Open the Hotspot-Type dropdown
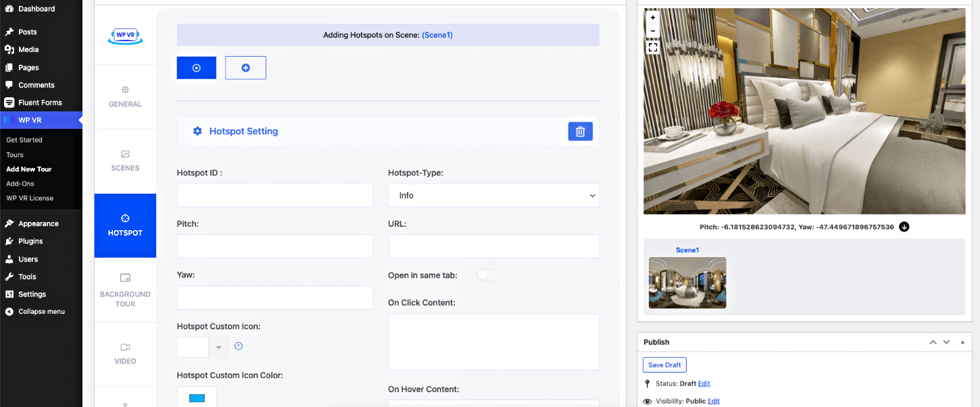The width and height of the screenshot is (980, 407). coord(493,195)
